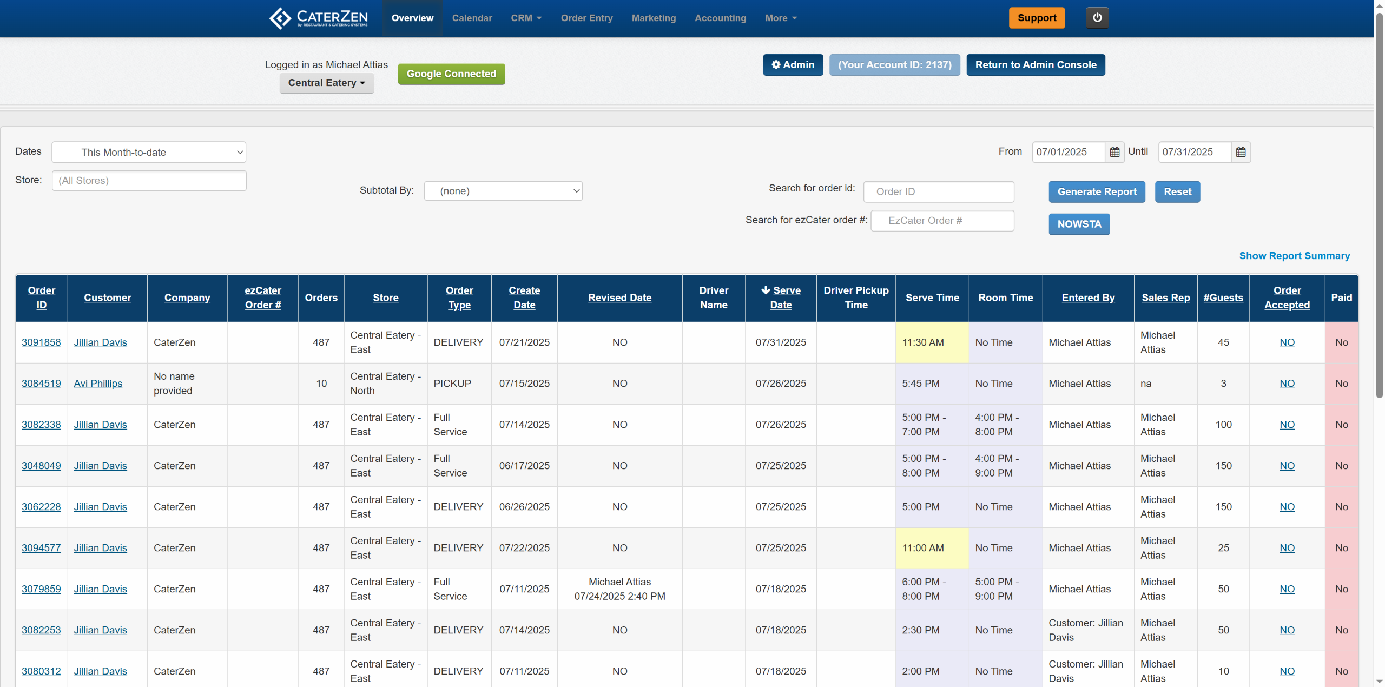Image resolution: width=1385 pixels, height=687 pixels.
Task: Click Show Report Summary link
Action: click(x=1294, y=256)
